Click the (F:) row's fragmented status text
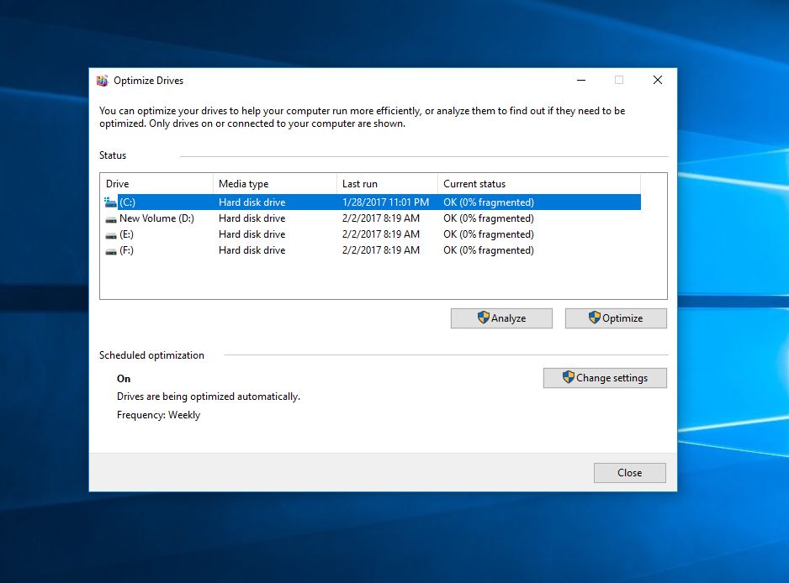The width and height of the screenshot is (789, 583). click(488, 250)
